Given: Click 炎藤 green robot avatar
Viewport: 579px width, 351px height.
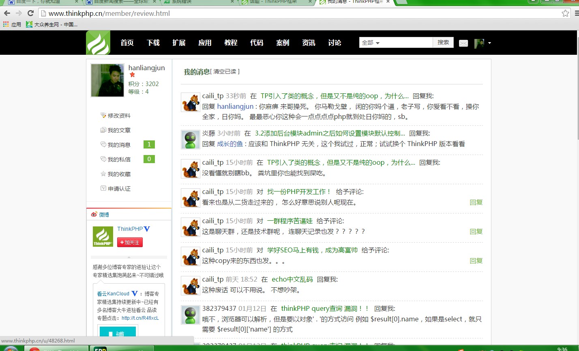Looking at the screenshot, I should click(x=190, y=140).
